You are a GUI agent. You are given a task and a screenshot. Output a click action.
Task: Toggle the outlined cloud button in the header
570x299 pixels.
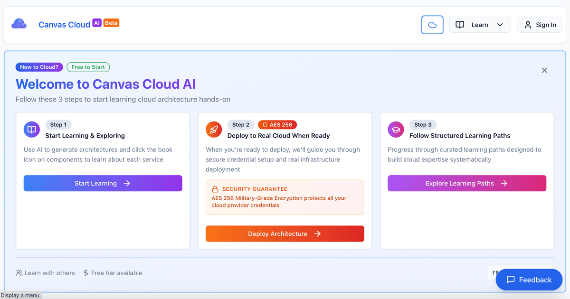click(x=432, y=25)
